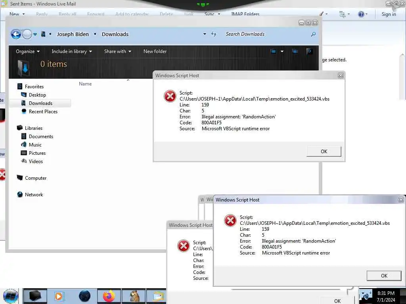Click the error icon in the partly covered dialog
This screenshot has height=304, width=406.
184,245
